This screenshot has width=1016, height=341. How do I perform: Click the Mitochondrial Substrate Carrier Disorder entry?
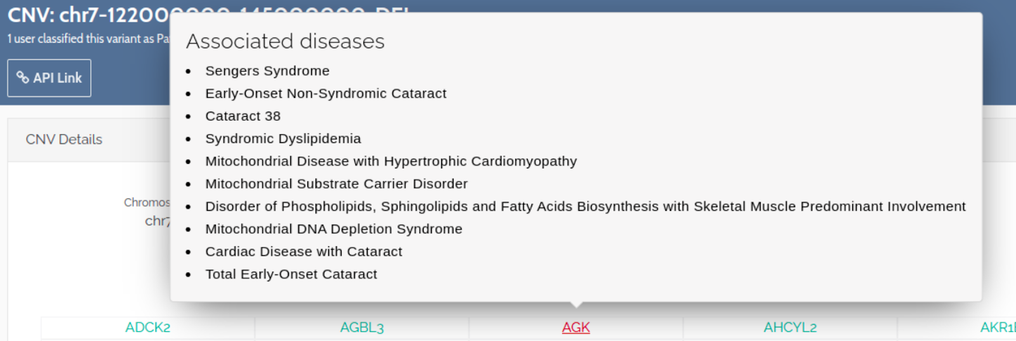[337, 184]
